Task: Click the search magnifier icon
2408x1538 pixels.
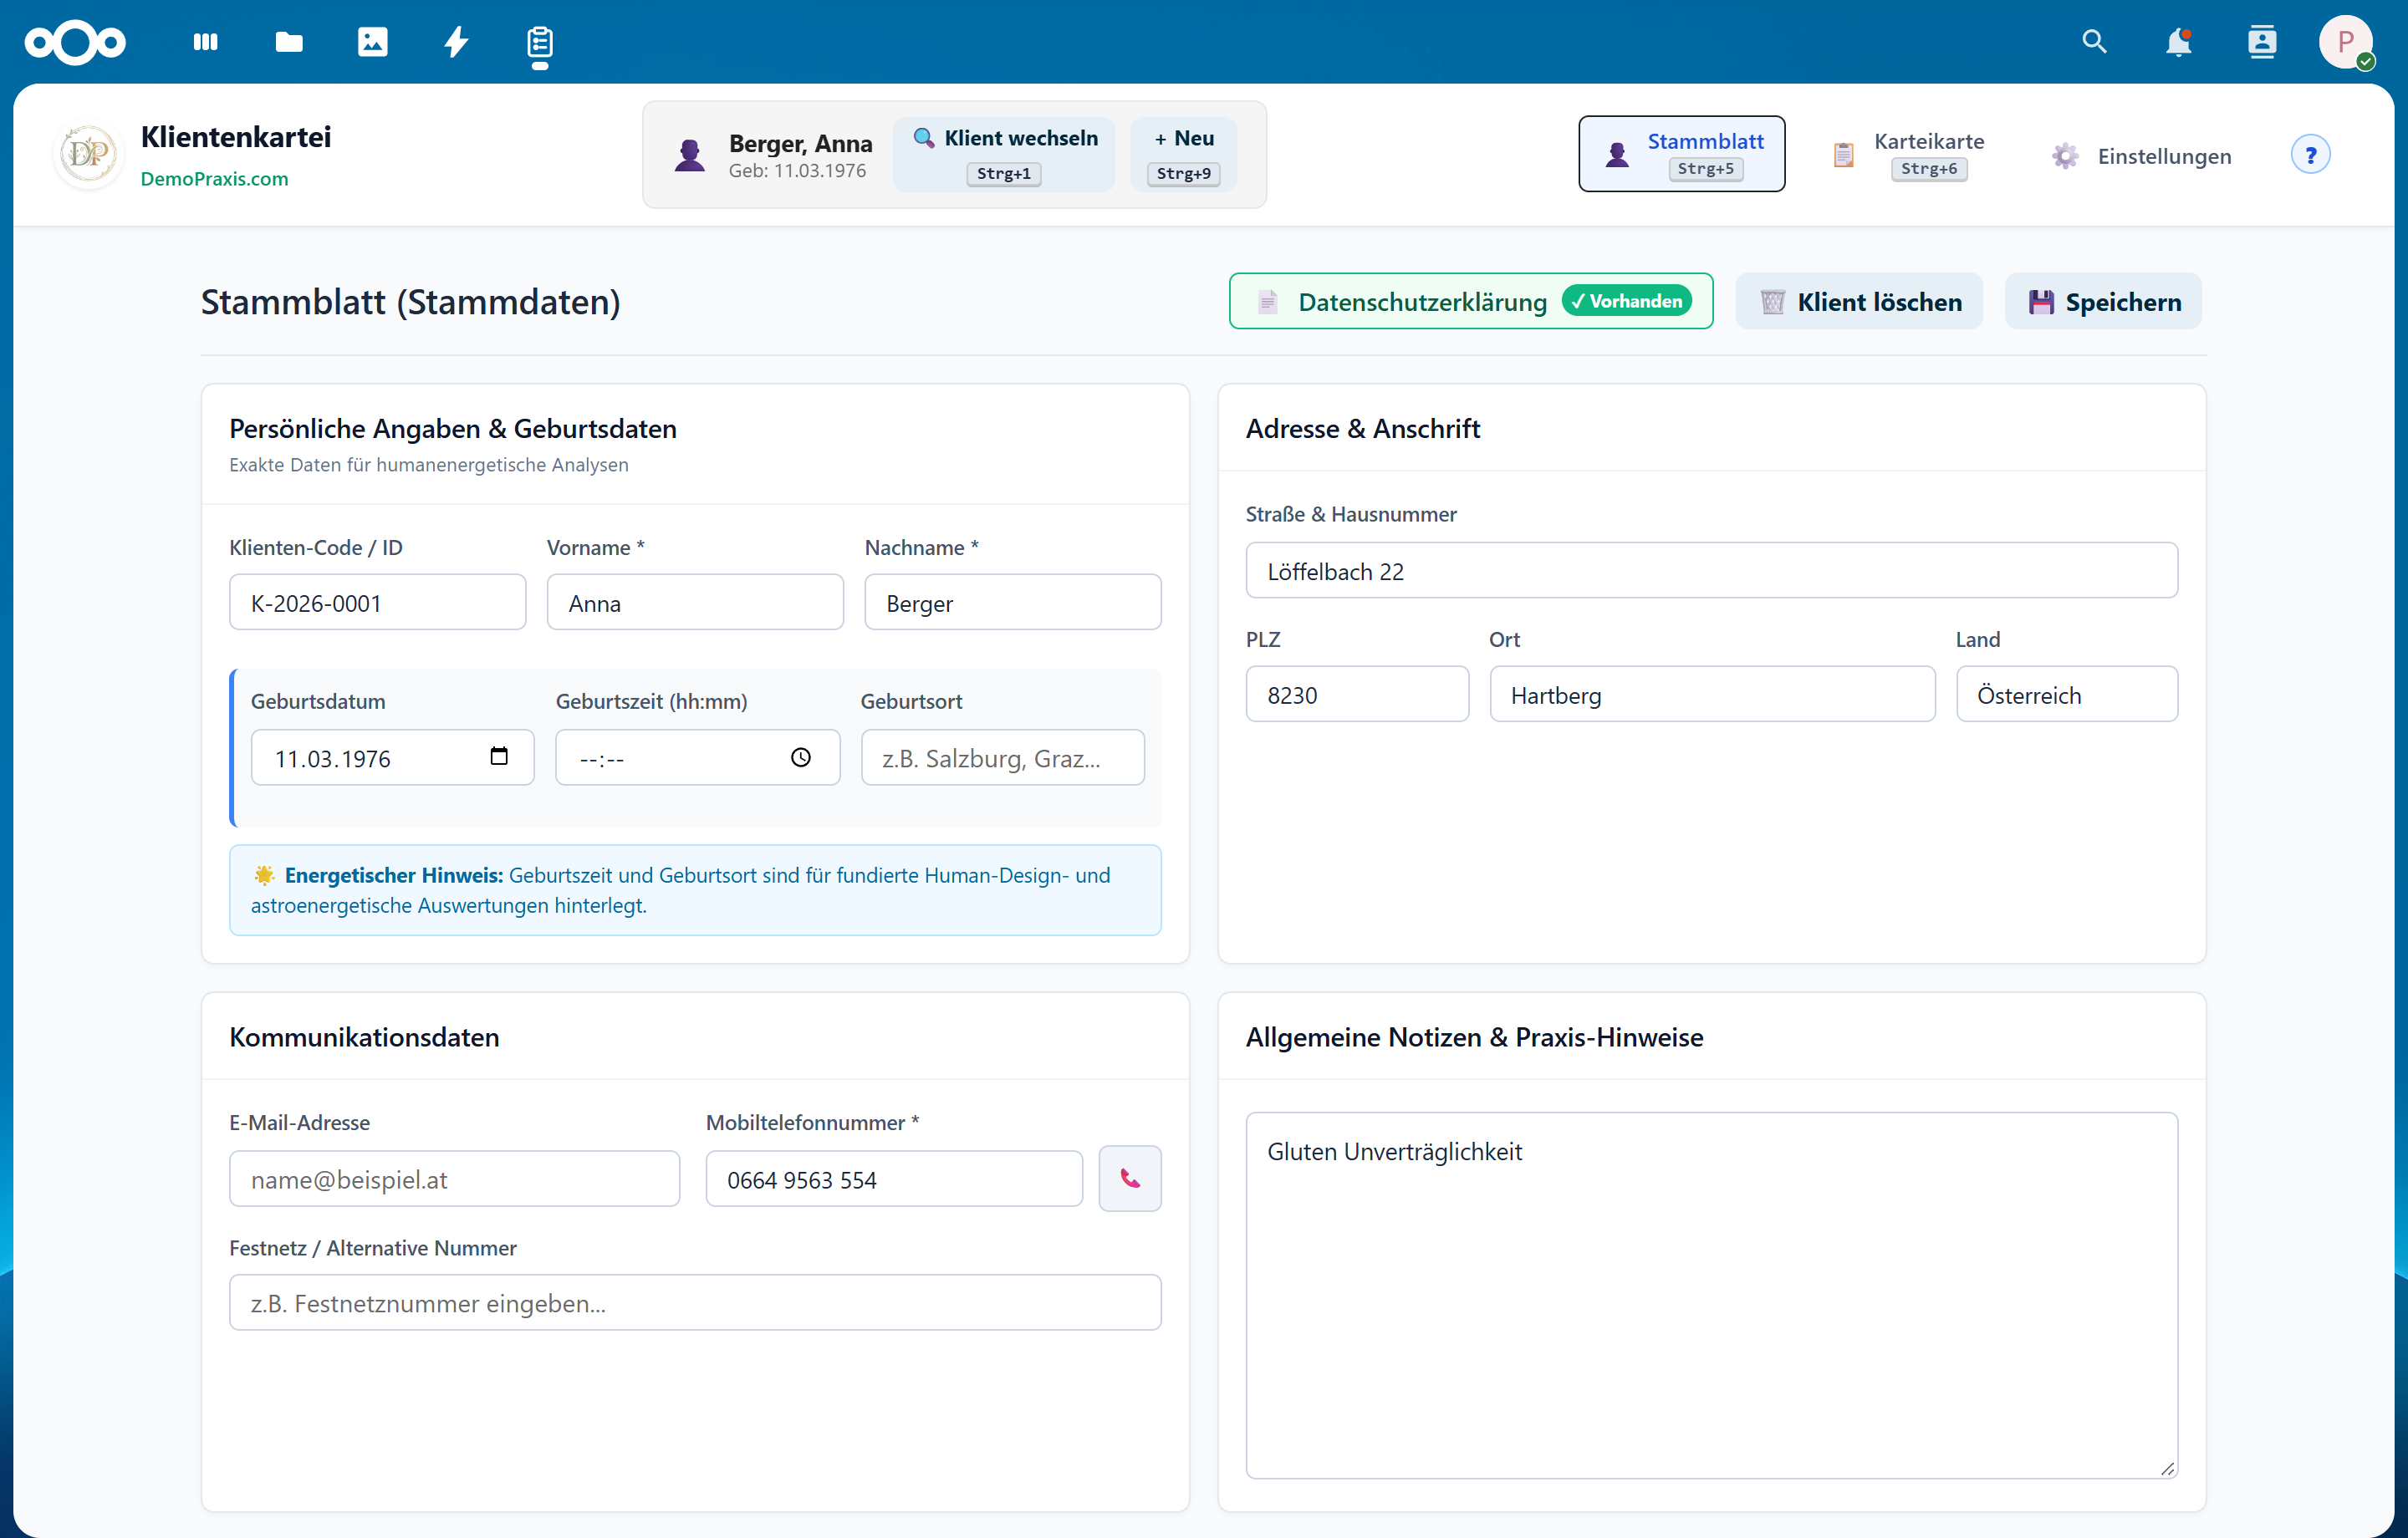Action: click(2094, 42)
